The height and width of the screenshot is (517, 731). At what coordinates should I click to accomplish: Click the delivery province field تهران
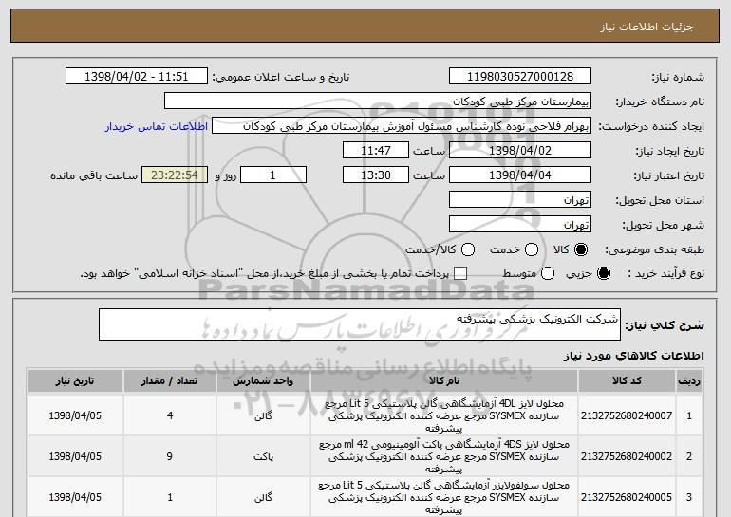pos(520,200)
